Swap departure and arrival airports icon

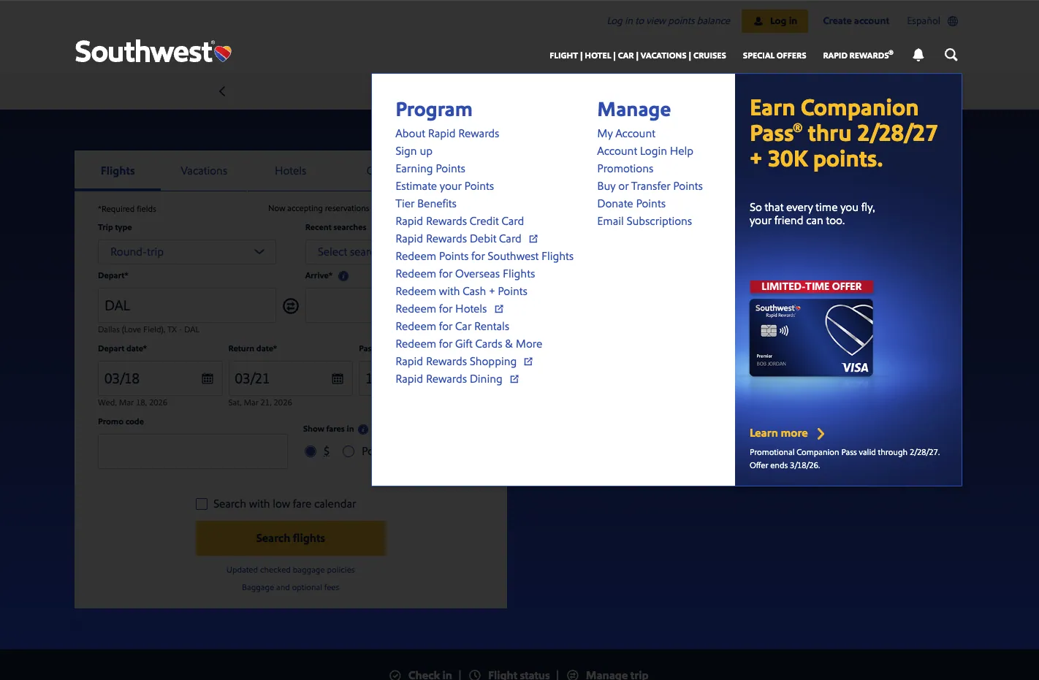coord(291,306)
